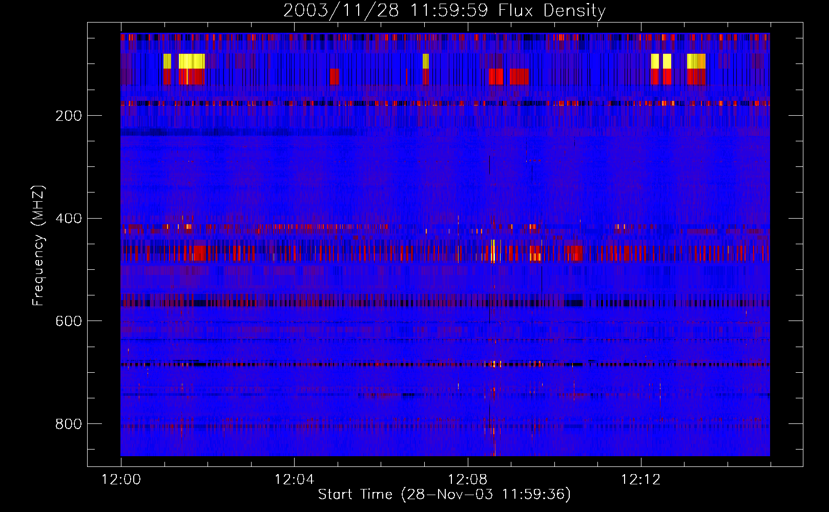
Task: Click the 400 frequency tick label
Action: pyautogui.click(x=68, y=219)
